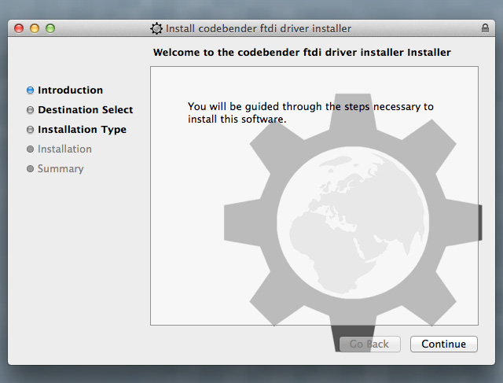Click the installer window title text

[258, 28]
